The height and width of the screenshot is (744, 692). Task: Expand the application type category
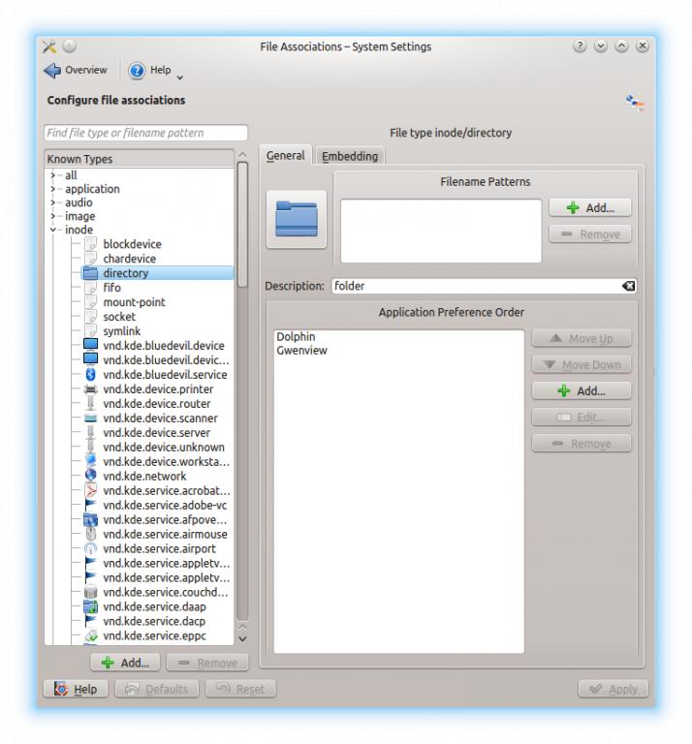click(52, 189)
